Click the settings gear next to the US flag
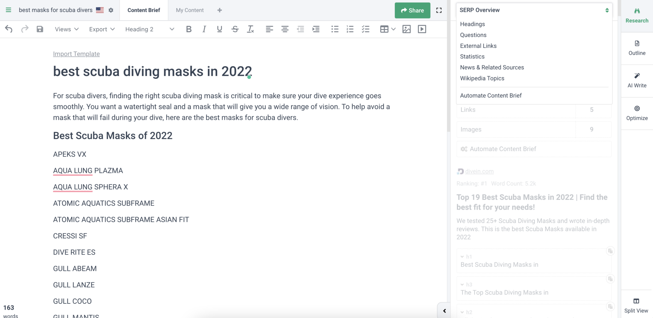Viewport: 653px width, 318px height. [x=111, y=10]
